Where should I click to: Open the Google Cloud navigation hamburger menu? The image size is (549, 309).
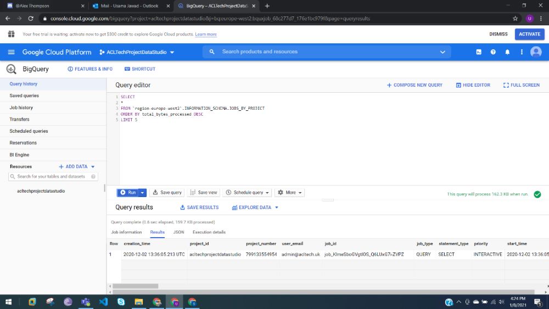[11, 52]
